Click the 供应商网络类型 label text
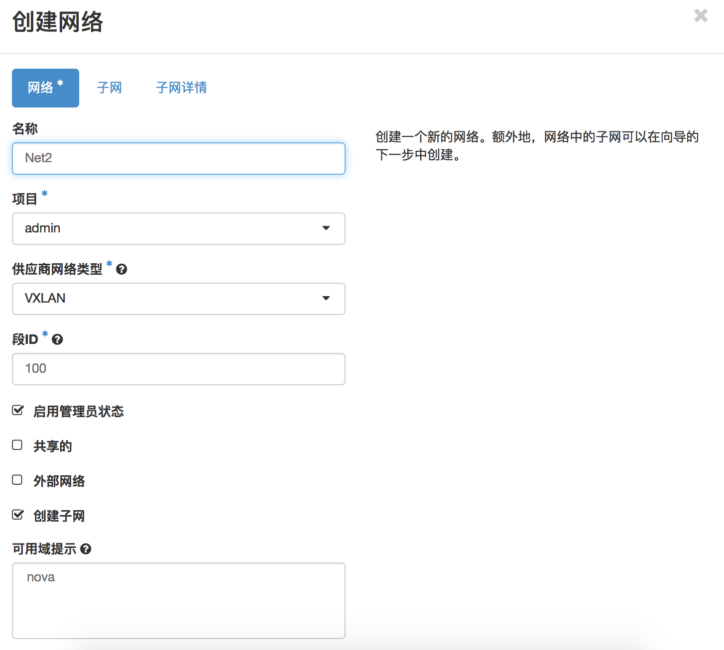Screen dimensions: 724x650 (x=57, y=269)
